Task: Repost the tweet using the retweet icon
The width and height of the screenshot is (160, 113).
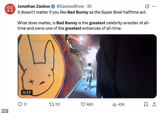Action: pos(51,104)
